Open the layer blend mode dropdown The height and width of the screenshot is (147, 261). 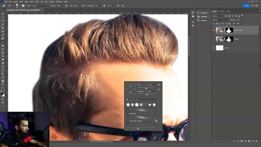click(220, 20)
